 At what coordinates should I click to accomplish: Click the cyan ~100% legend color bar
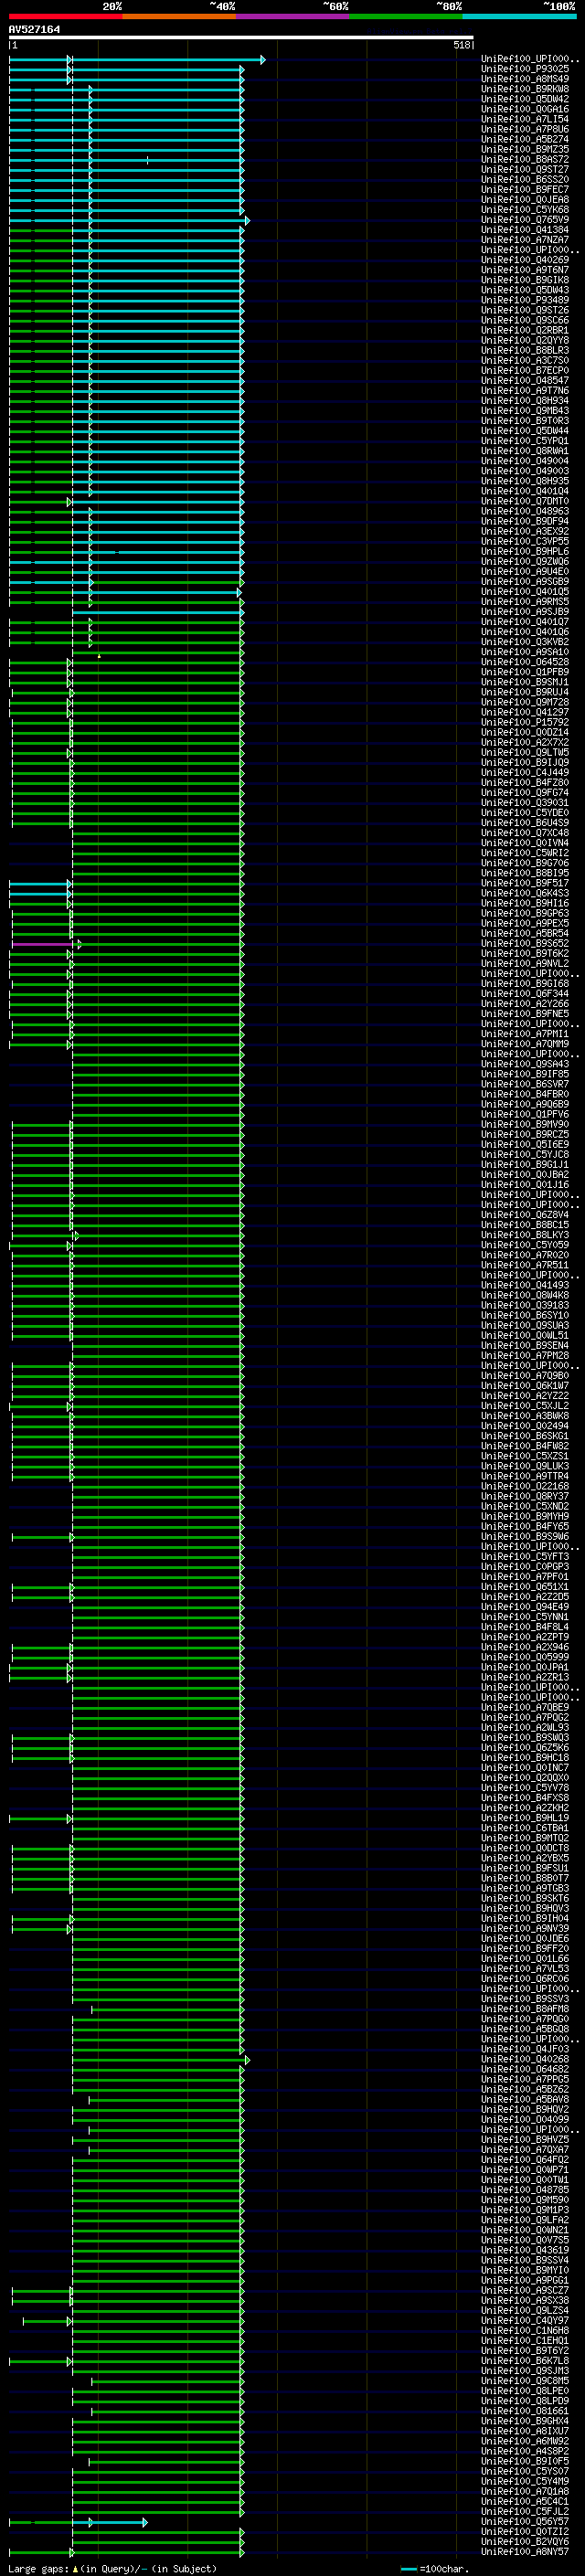point(519,16)
